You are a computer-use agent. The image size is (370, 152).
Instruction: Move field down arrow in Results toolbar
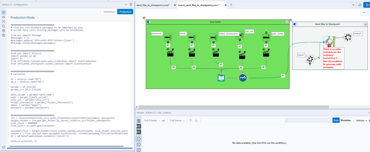[x=196, y=121]
